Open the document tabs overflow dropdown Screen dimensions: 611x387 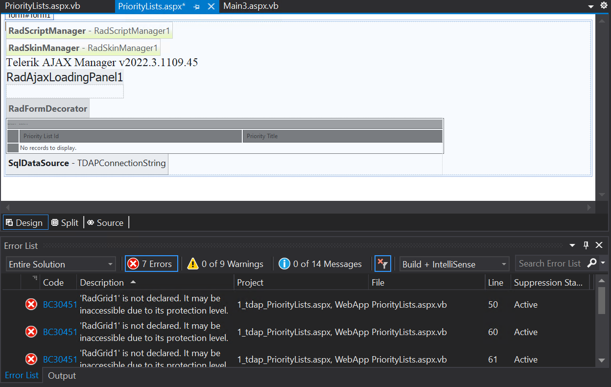tap(590, 6)
